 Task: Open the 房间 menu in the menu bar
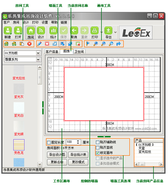[16, 22]
